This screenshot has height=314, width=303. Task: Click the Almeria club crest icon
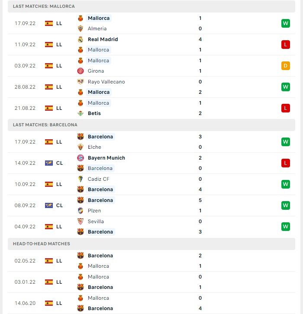pos(81,29)
